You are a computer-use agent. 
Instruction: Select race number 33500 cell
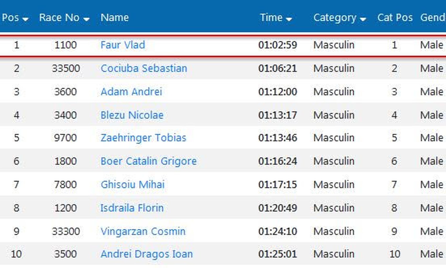pos(66,68)
